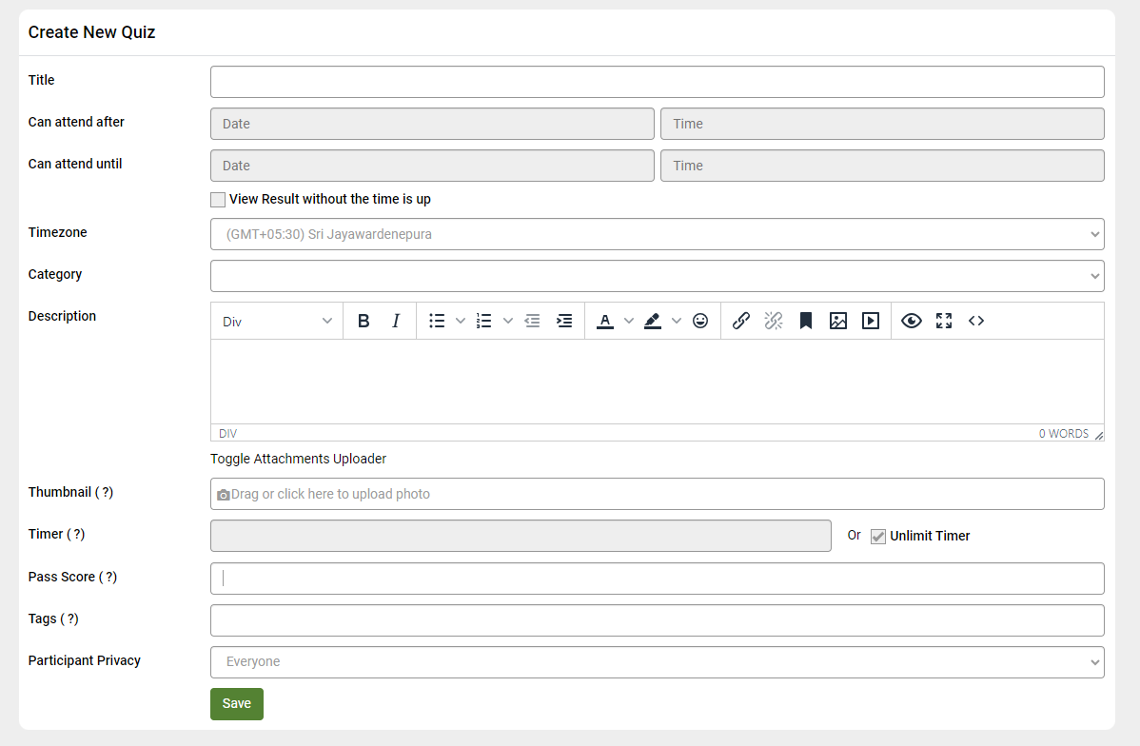Click Toggle Attachments Uploader link
This screenshot has width=1140, height=746.
(x=298, y=459)
